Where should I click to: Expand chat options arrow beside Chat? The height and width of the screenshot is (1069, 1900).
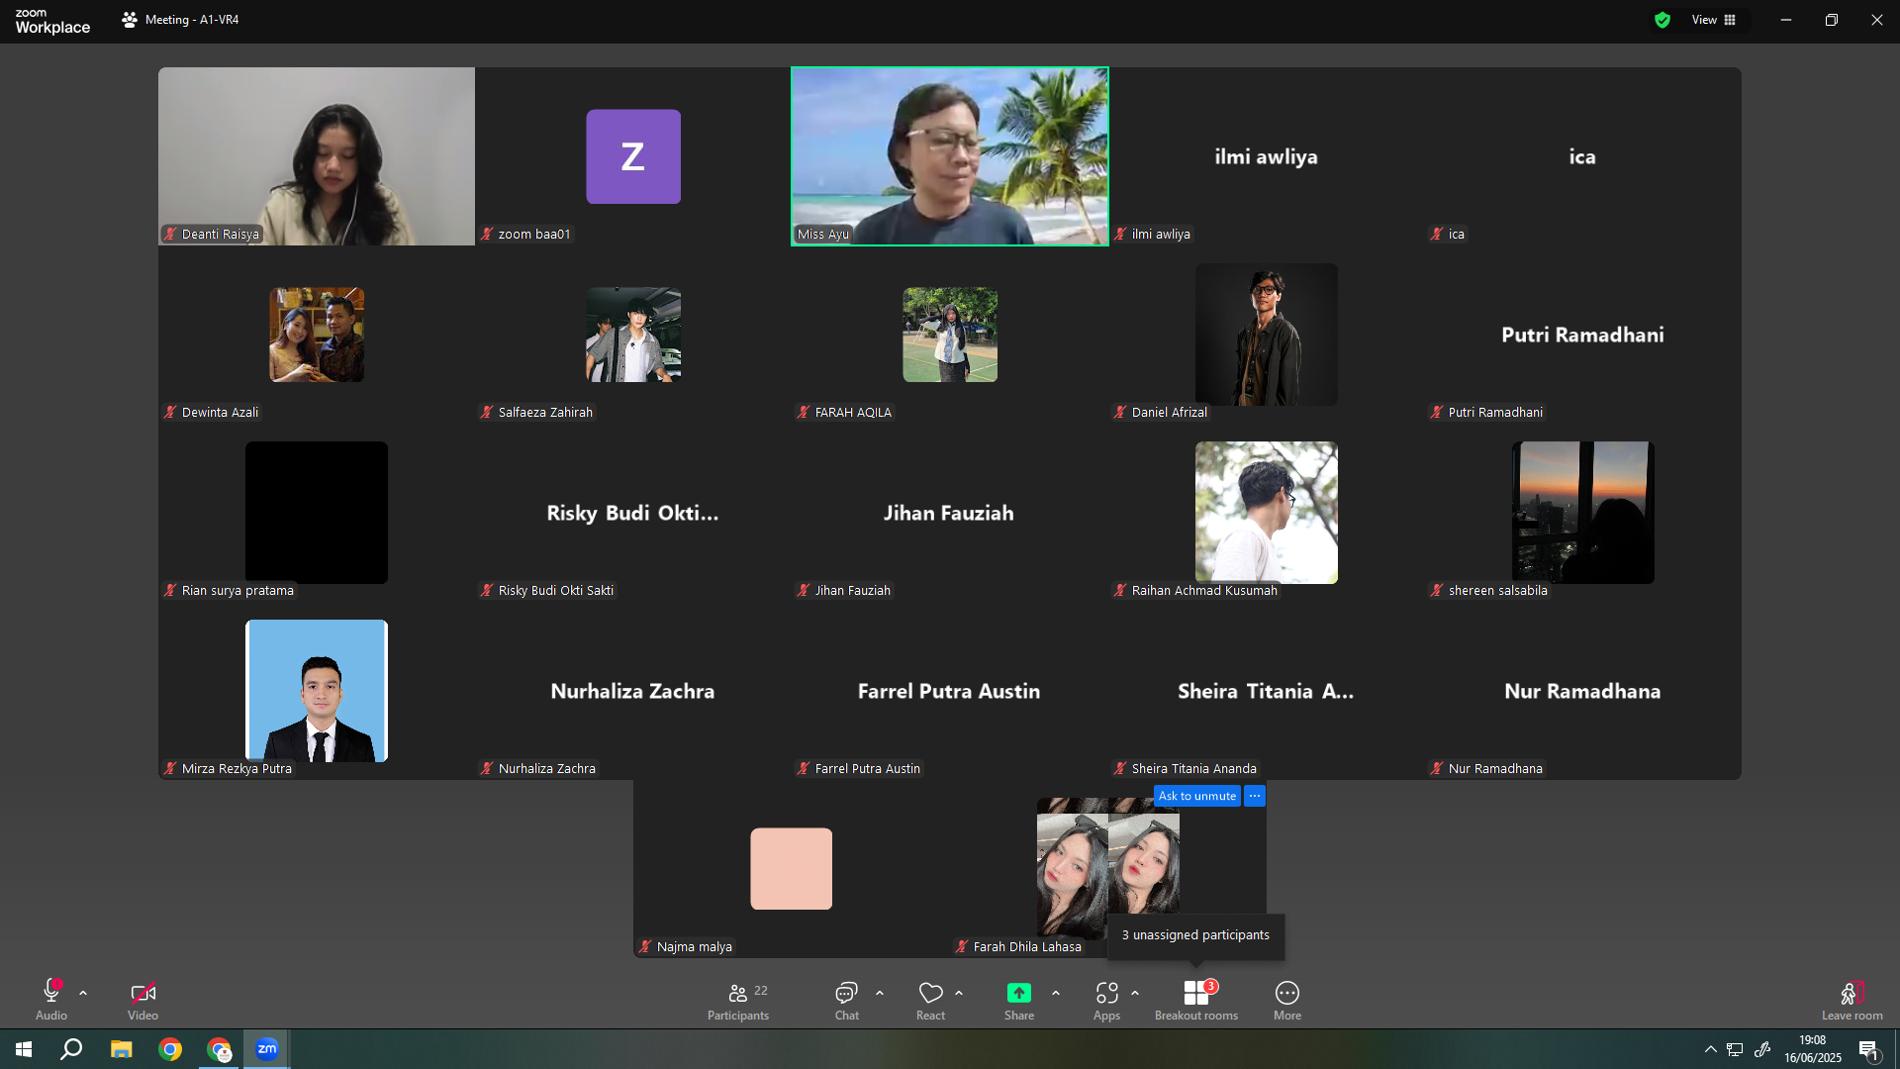click(x=880, y=993)
